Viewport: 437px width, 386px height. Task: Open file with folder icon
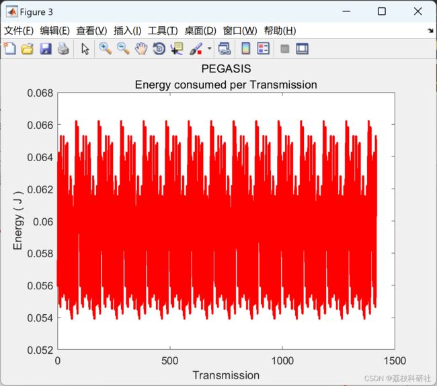[x=28, y=49]
